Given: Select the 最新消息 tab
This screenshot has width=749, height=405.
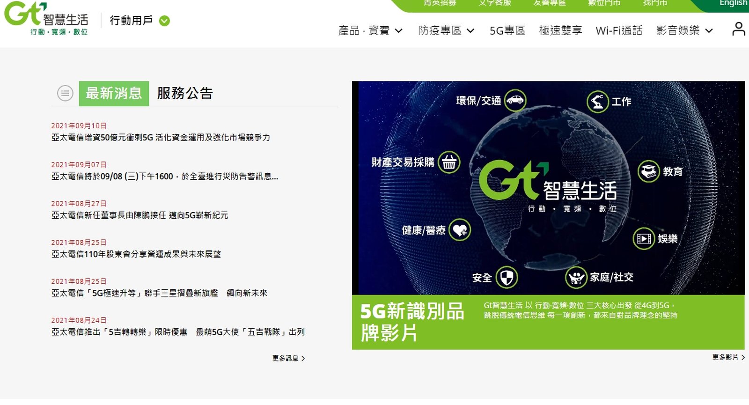Looking at the screenshot, I should click(x=114, y=93).
